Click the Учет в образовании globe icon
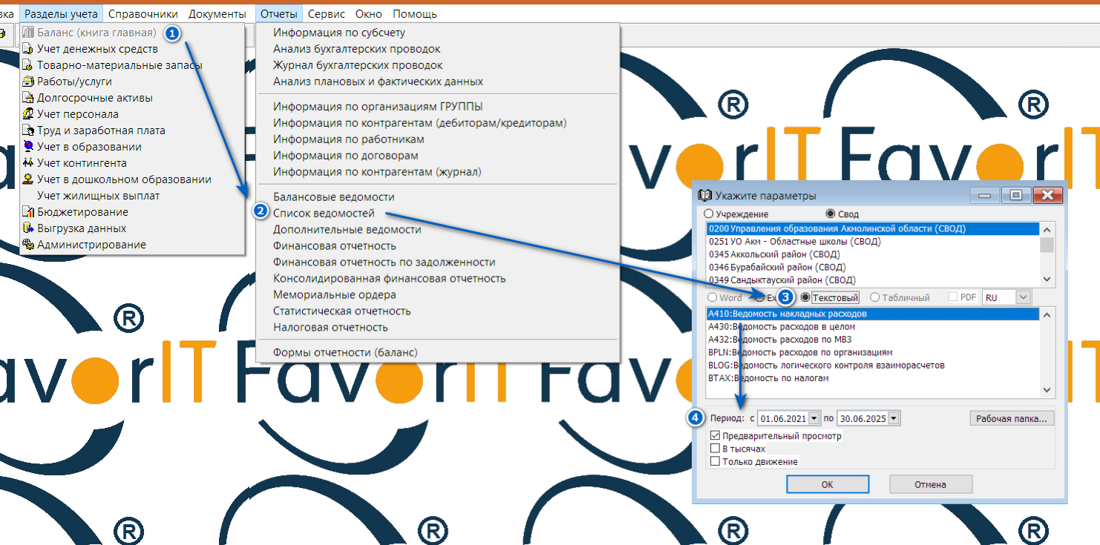This screenshot has width=1100, height=545. [x=28, y=147]
